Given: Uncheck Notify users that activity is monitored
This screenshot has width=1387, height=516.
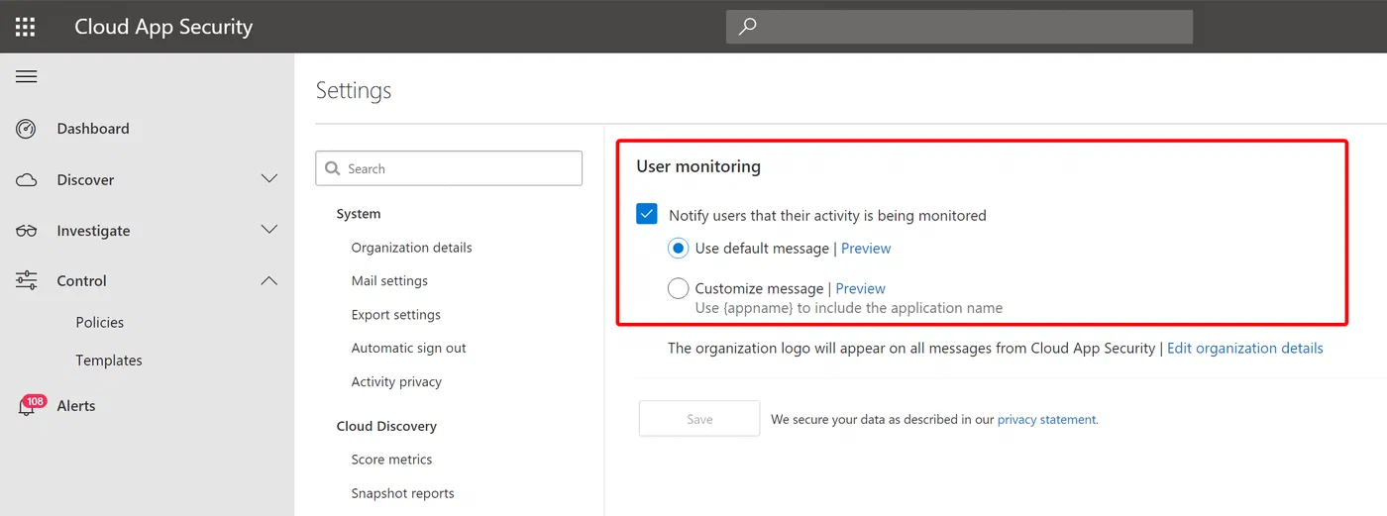Looking at the screenshot, I should [647, 214].
